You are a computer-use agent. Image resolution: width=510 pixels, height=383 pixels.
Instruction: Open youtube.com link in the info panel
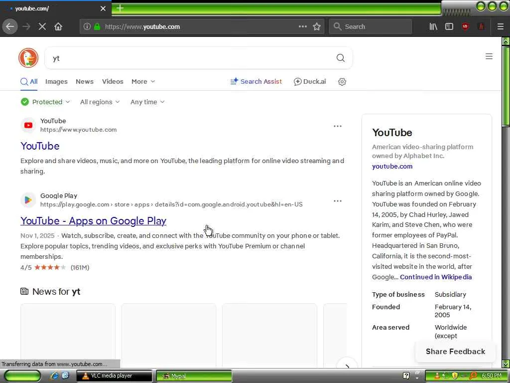tap(392, 167)
